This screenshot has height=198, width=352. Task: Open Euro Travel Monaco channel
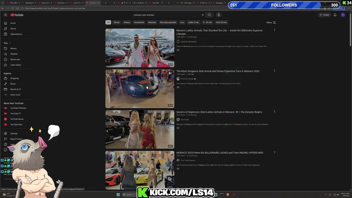coord(188,160)
